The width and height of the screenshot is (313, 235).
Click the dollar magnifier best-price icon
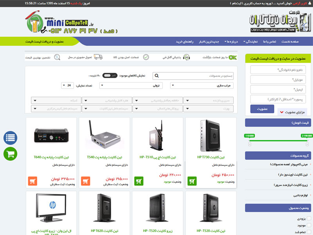[x=57, y=57]
